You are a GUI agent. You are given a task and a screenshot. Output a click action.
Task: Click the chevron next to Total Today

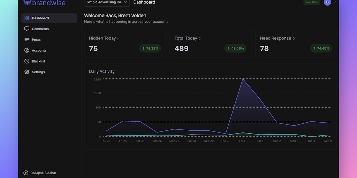point(199,38)
